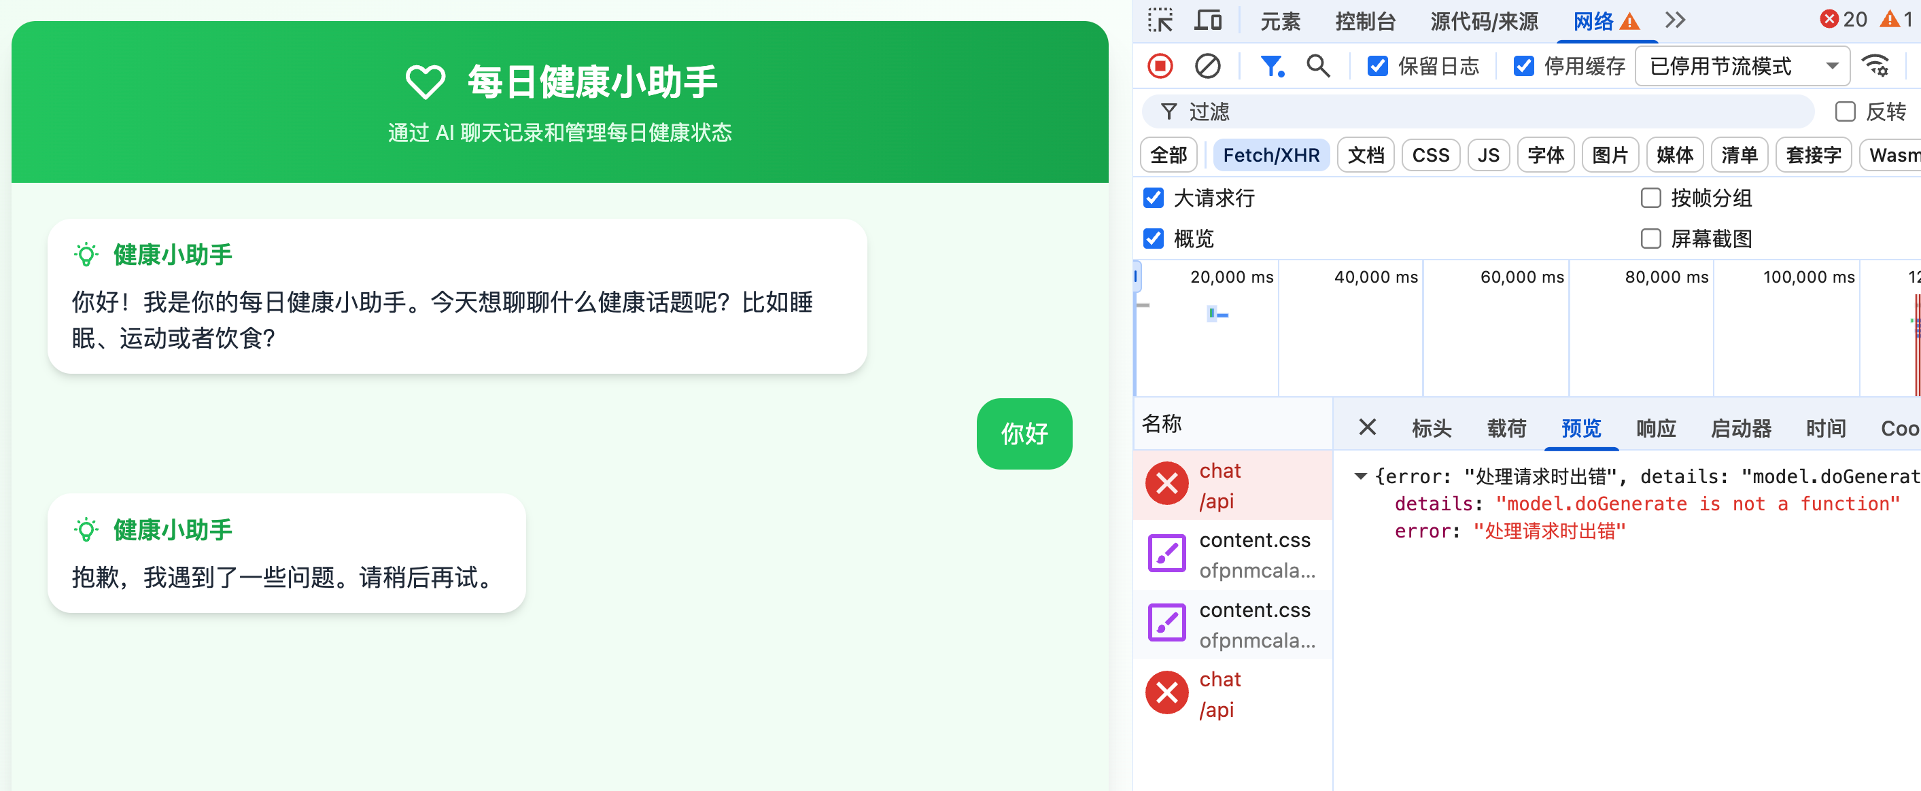Viewport: 1921px width, 791px height.
Task: Enable the 屏幕截图 checkbox
Action: [1651, 239]
